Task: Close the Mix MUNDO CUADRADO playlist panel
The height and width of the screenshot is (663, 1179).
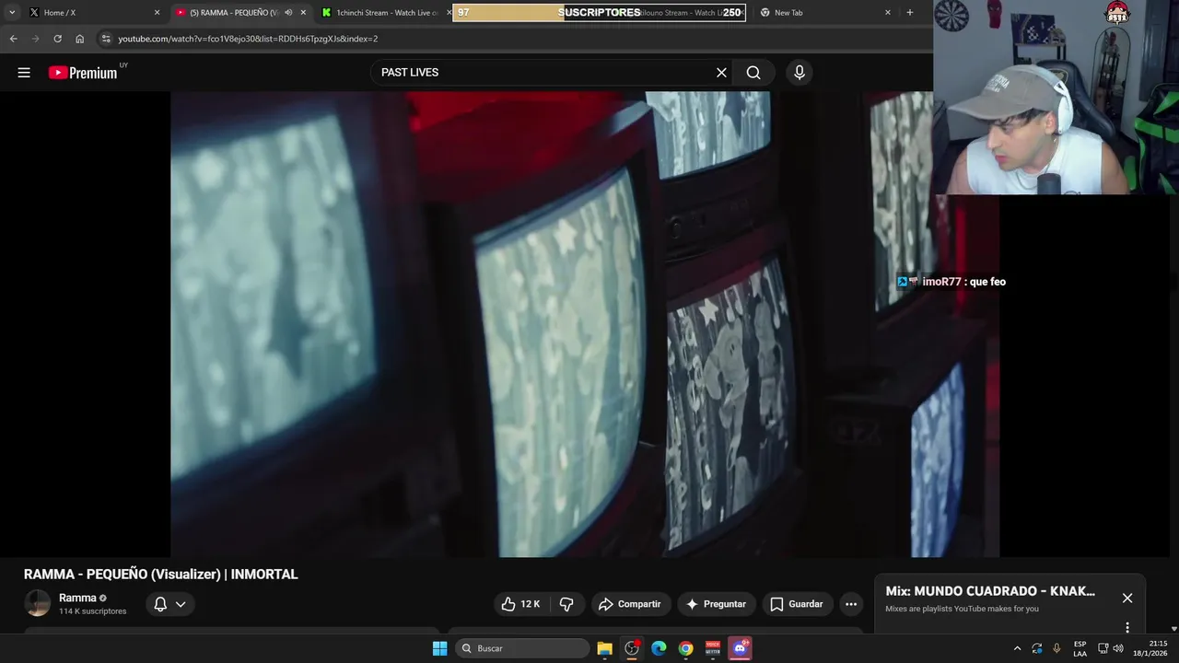Action: click(x=1127, y=598)
